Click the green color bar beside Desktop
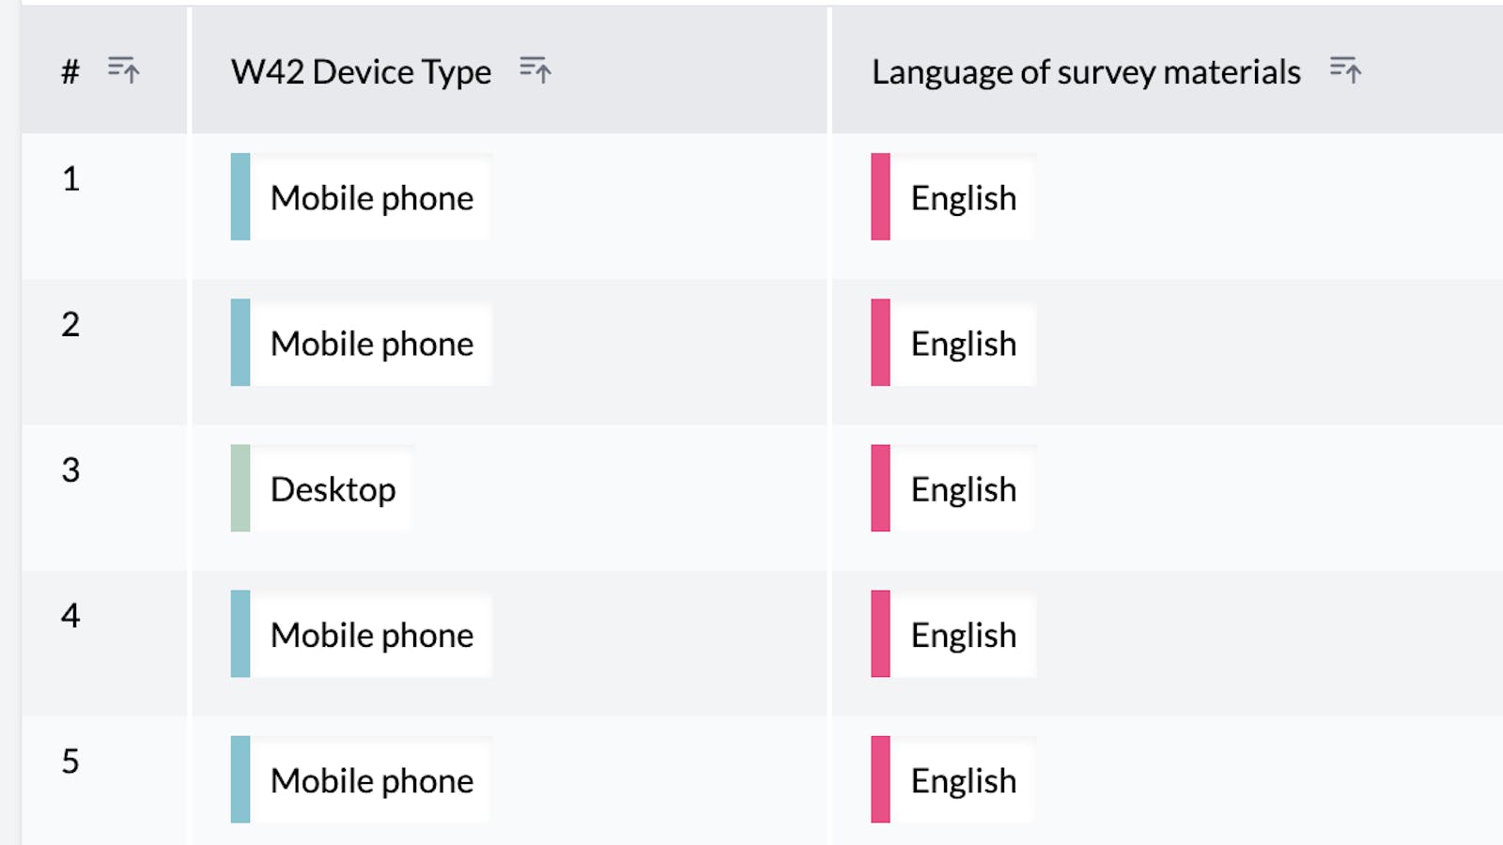Screen dimensions: 1503x845 point(238,488)
